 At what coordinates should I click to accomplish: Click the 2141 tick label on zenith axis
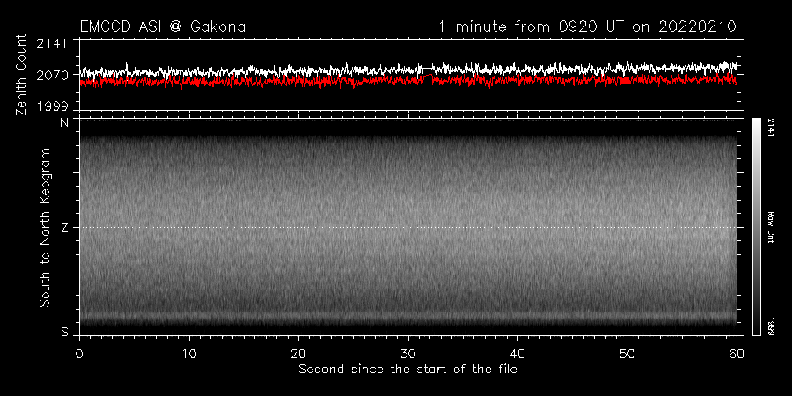52,43
